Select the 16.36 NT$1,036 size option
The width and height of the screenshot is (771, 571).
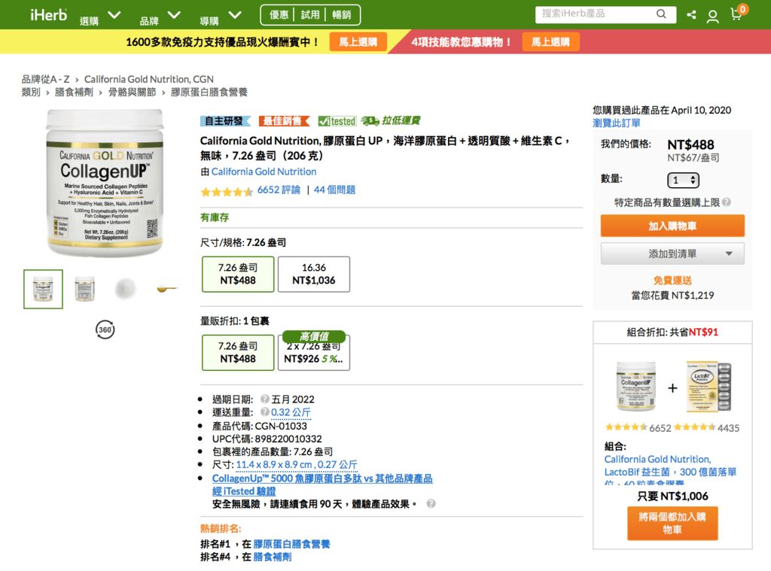(x=314, y=274)
